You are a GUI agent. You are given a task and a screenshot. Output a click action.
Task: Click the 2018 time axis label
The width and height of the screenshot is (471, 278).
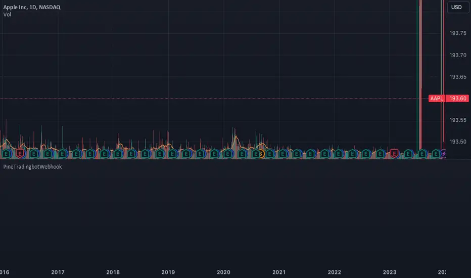[x=113, y=272]
